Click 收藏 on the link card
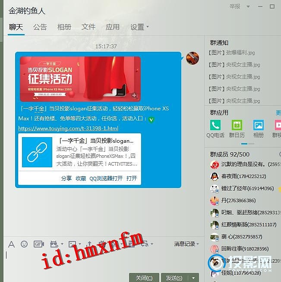 point(81,179)
